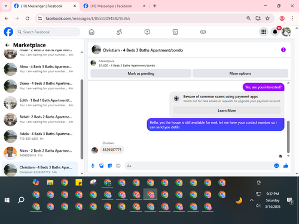
Task: Open Windows taskbar search
Action: tap(21, 200)
